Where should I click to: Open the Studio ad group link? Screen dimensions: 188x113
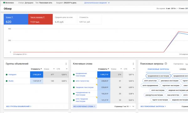(x=11, y=81)
